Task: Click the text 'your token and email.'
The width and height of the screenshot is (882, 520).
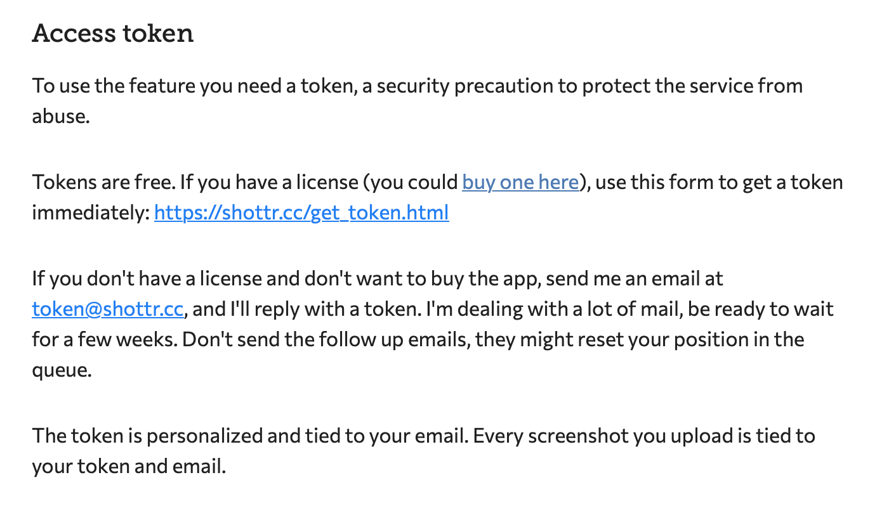Action: (129, 467)
